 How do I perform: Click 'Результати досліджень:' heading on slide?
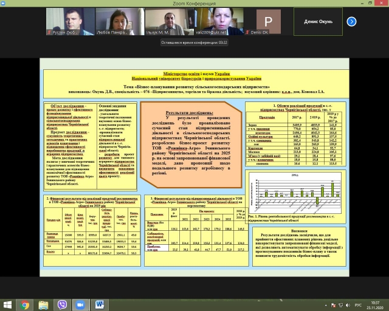coord(189,112)
